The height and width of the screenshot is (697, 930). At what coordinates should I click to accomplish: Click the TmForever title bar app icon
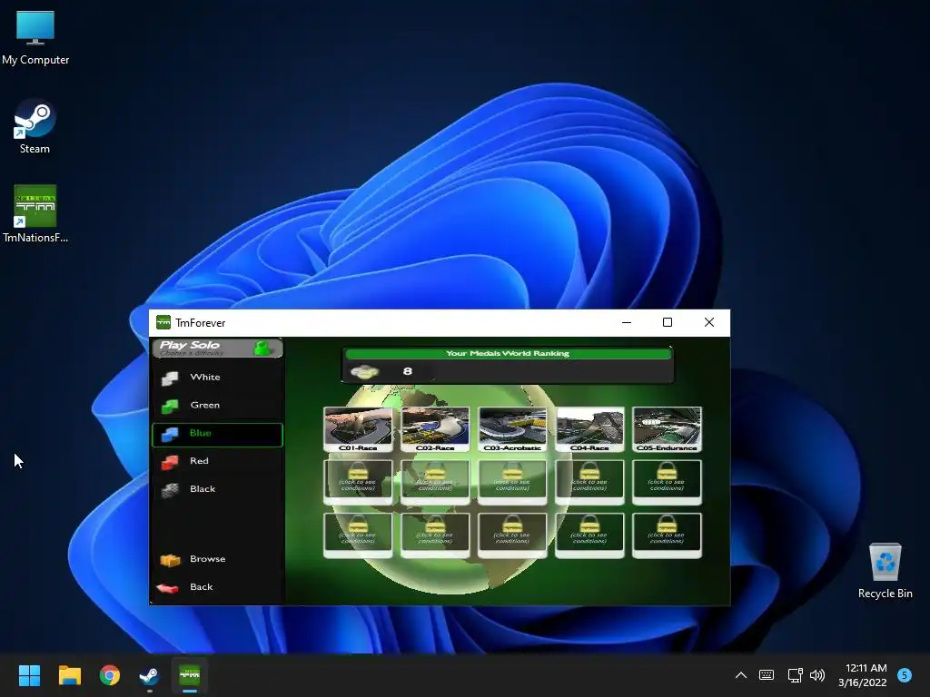(163, 322)
